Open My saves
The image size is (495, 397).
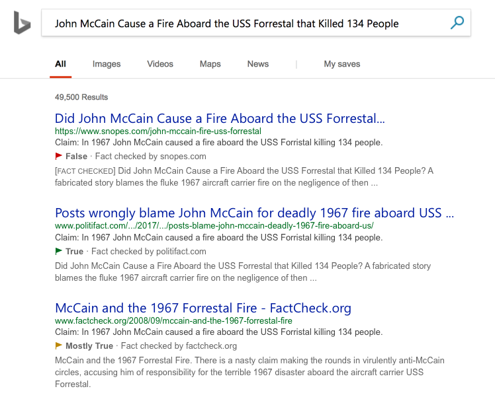342,64
